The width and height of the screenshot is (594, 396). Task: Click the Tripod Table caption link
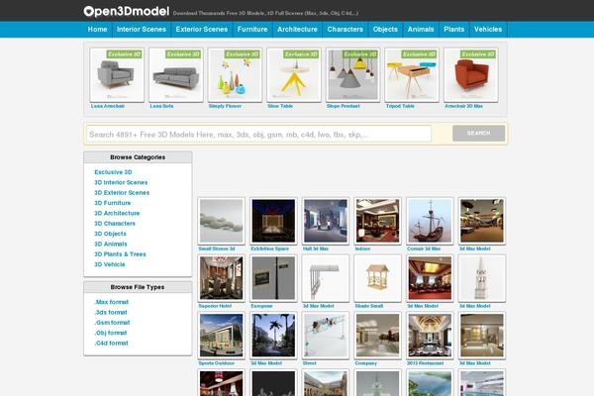pyautogui.click(x=400, y=106)
